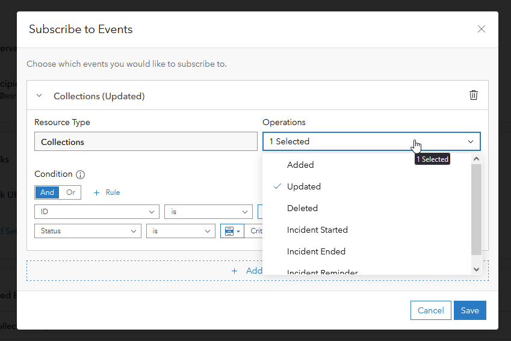Click the plus icon next to Rule
511x341 pixels.
[x=96, y=192]
